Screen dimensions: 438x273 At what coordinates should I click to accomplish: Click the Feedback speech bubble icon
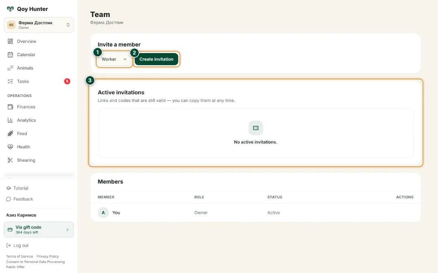pyautogui.click(x=9, y=199)
